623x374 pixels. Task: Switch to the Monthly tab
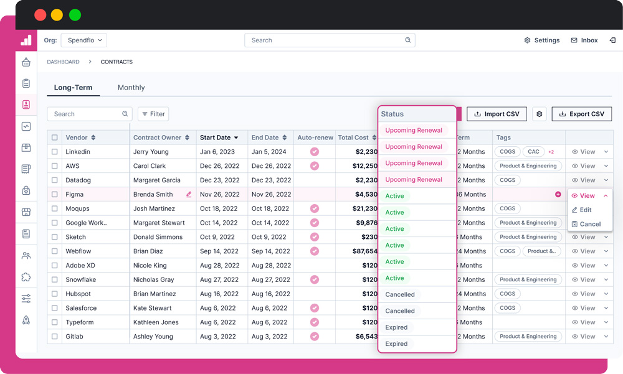coord(131,87)
